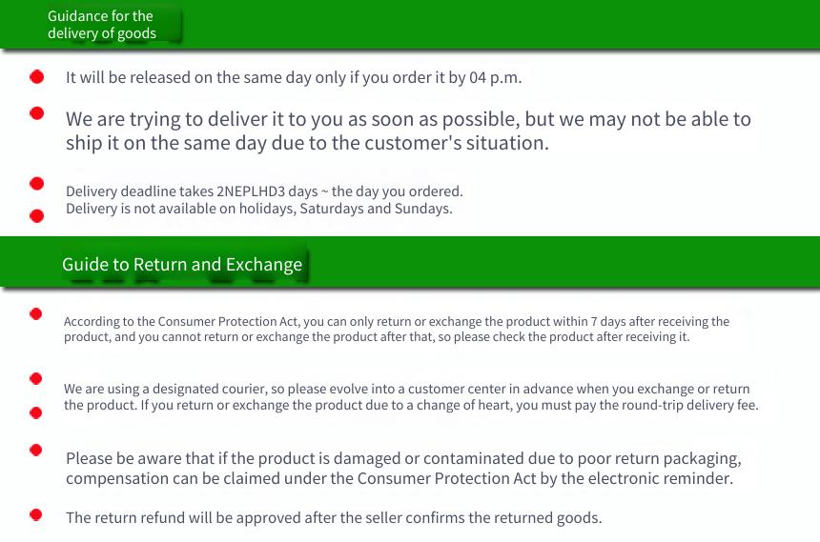Click the round-trip delivery fee sentence

tap(450, 405)
